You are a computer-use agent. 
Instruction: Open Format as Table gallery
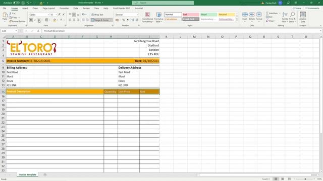coord(159,17)
